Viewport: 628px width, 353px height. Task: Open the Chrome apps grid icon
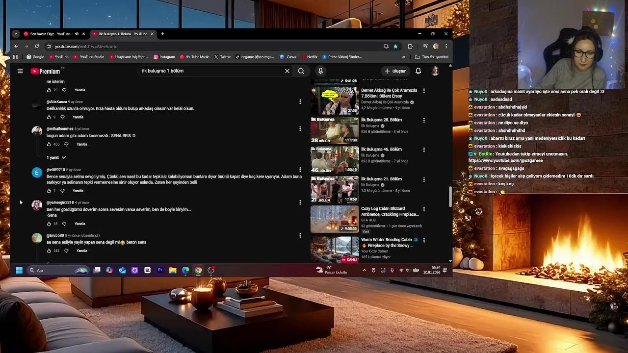point(15,57)
